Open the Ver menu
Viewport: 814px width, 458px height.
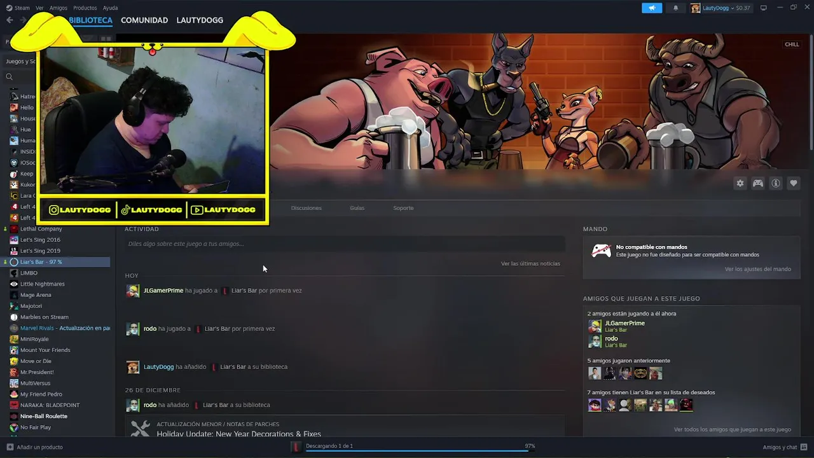pos(39,8)
